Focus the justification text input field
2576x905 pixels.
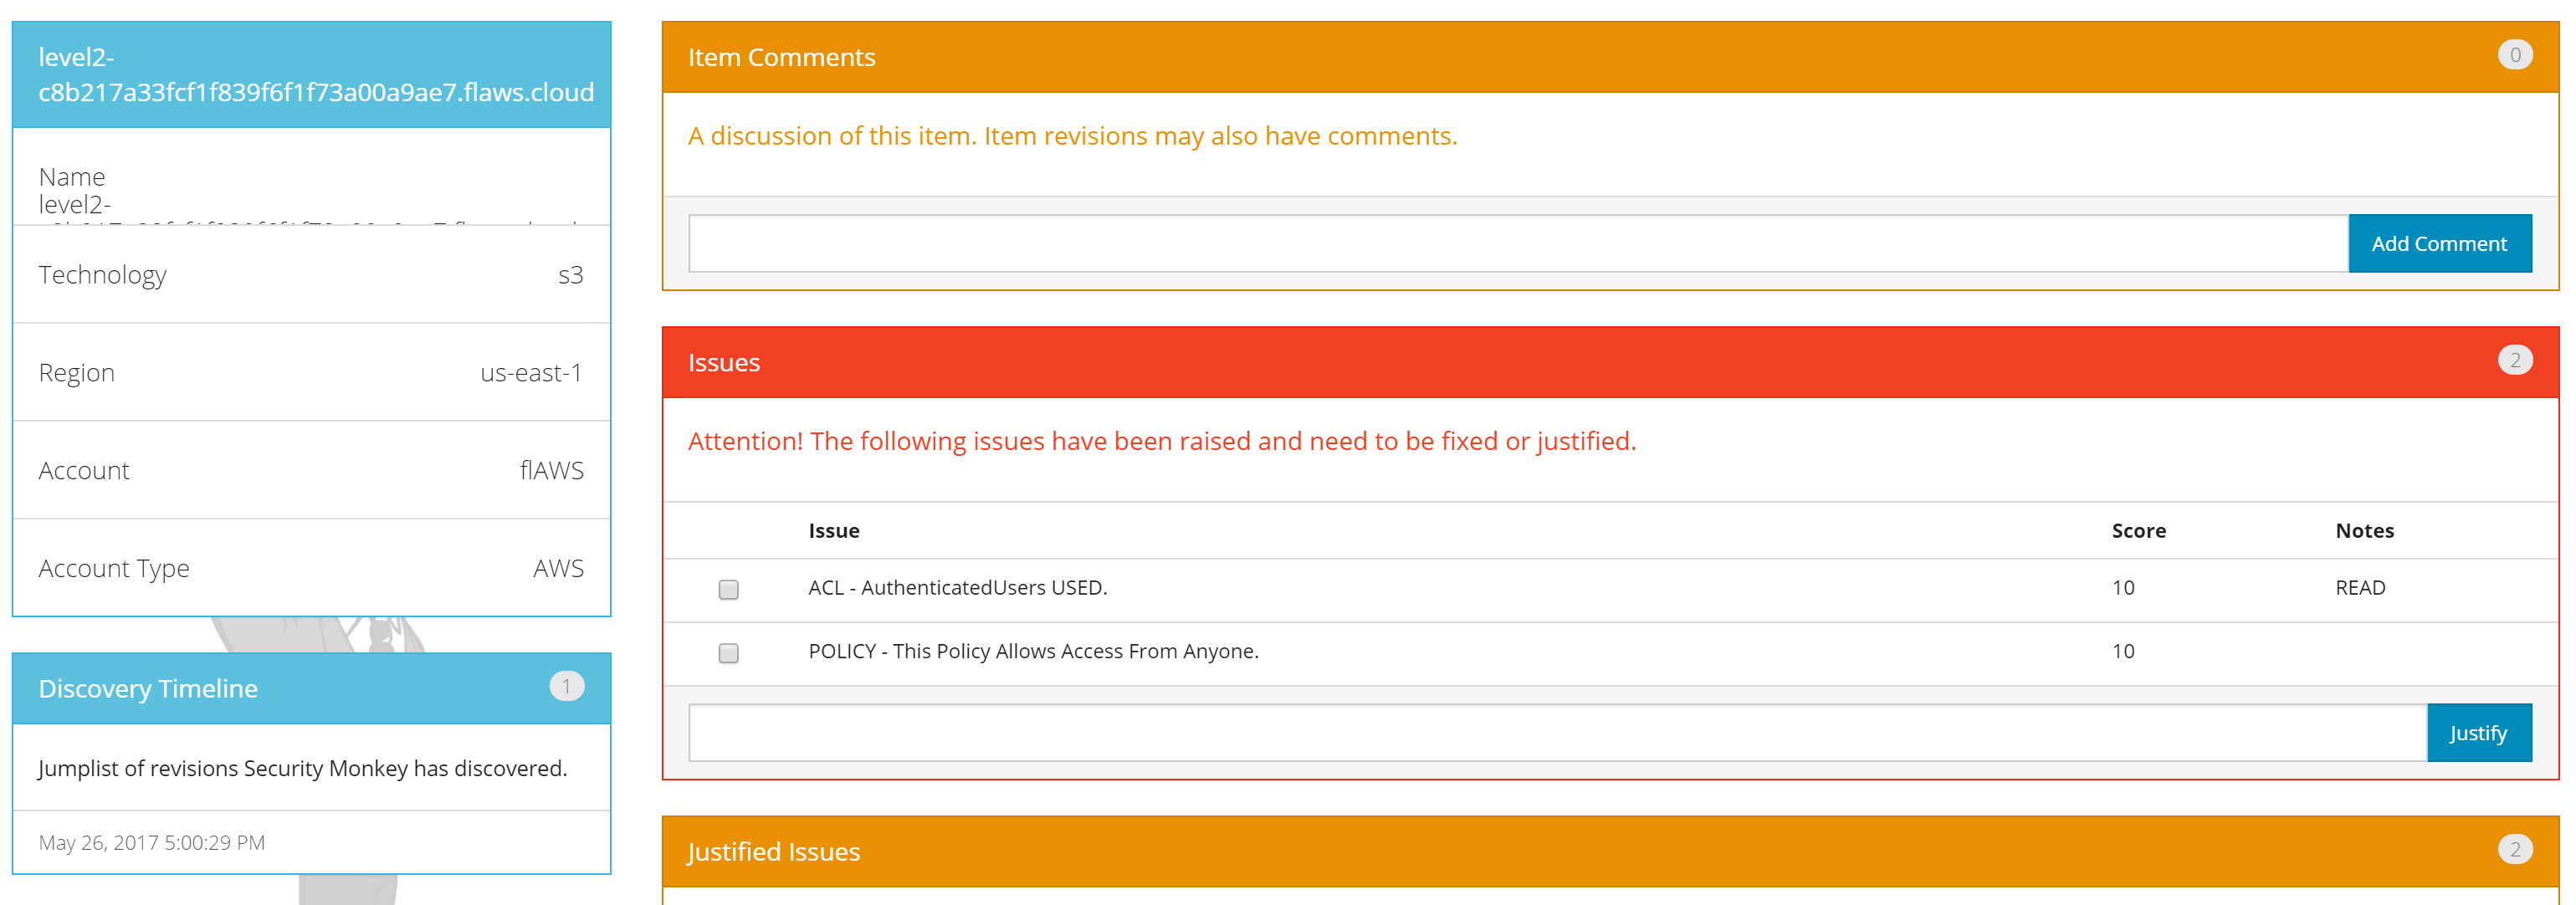tap(1557, 733)
